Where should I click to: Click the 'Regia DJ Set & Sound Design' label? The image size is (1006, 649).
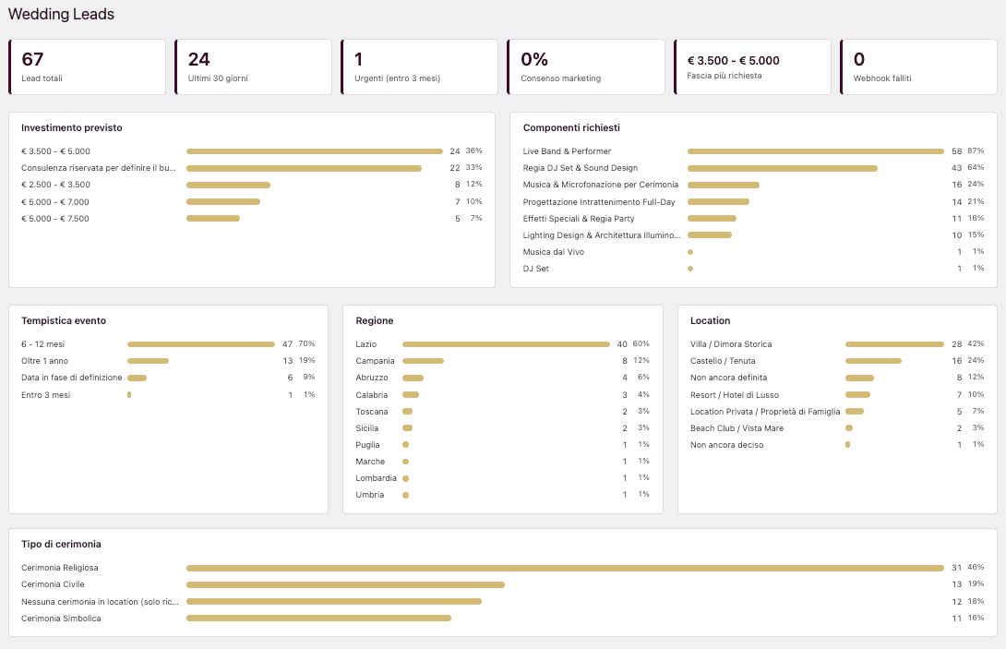(581, 168)
